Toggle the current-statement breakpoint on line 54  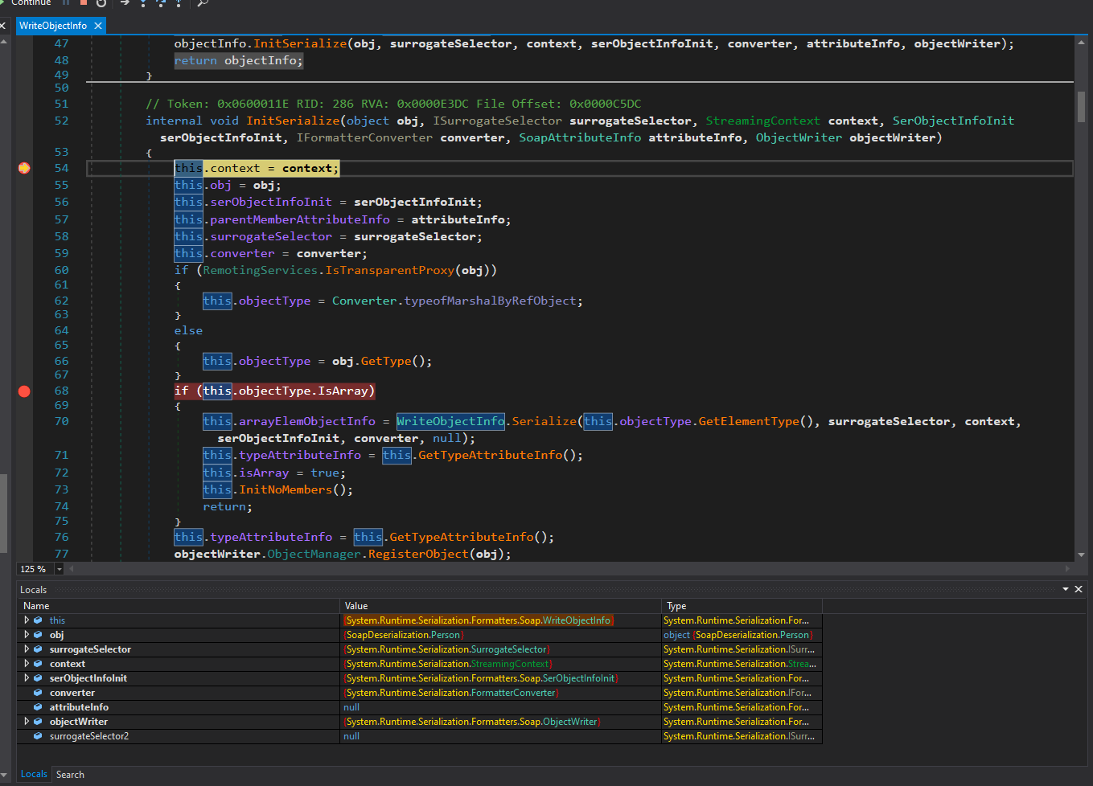[24, 168]
